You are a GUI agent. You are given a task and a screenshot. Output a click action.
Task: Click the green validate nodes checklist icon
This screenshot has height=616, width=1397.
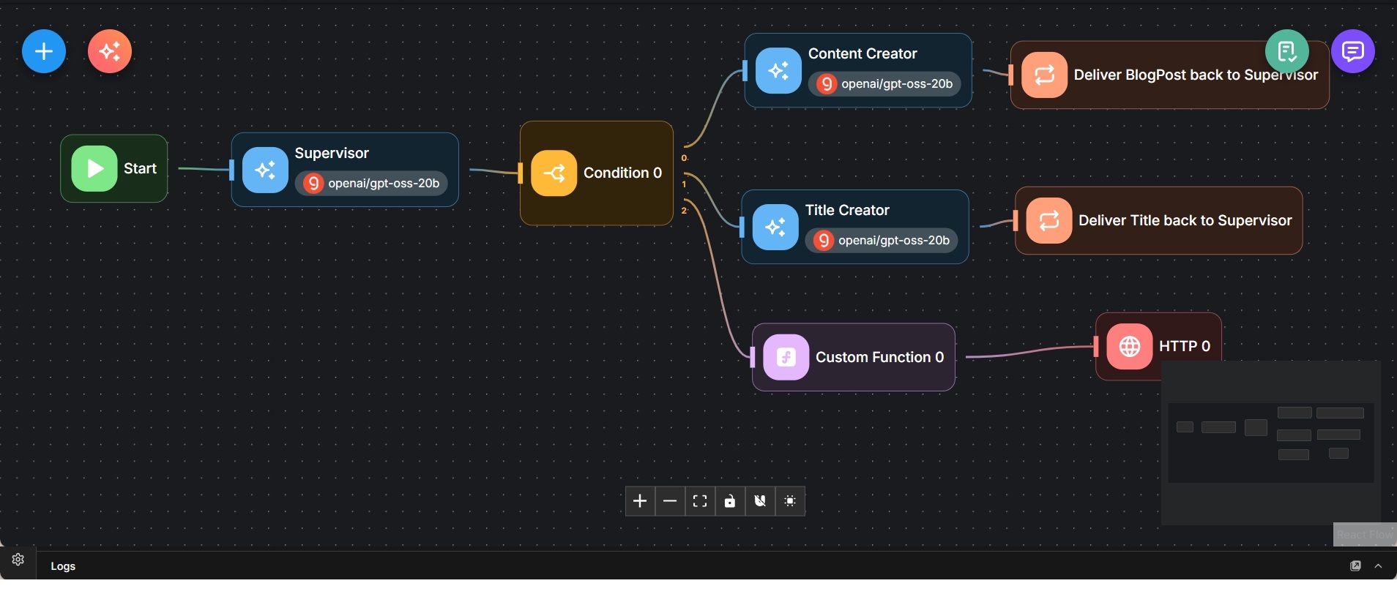point(1286,51)
